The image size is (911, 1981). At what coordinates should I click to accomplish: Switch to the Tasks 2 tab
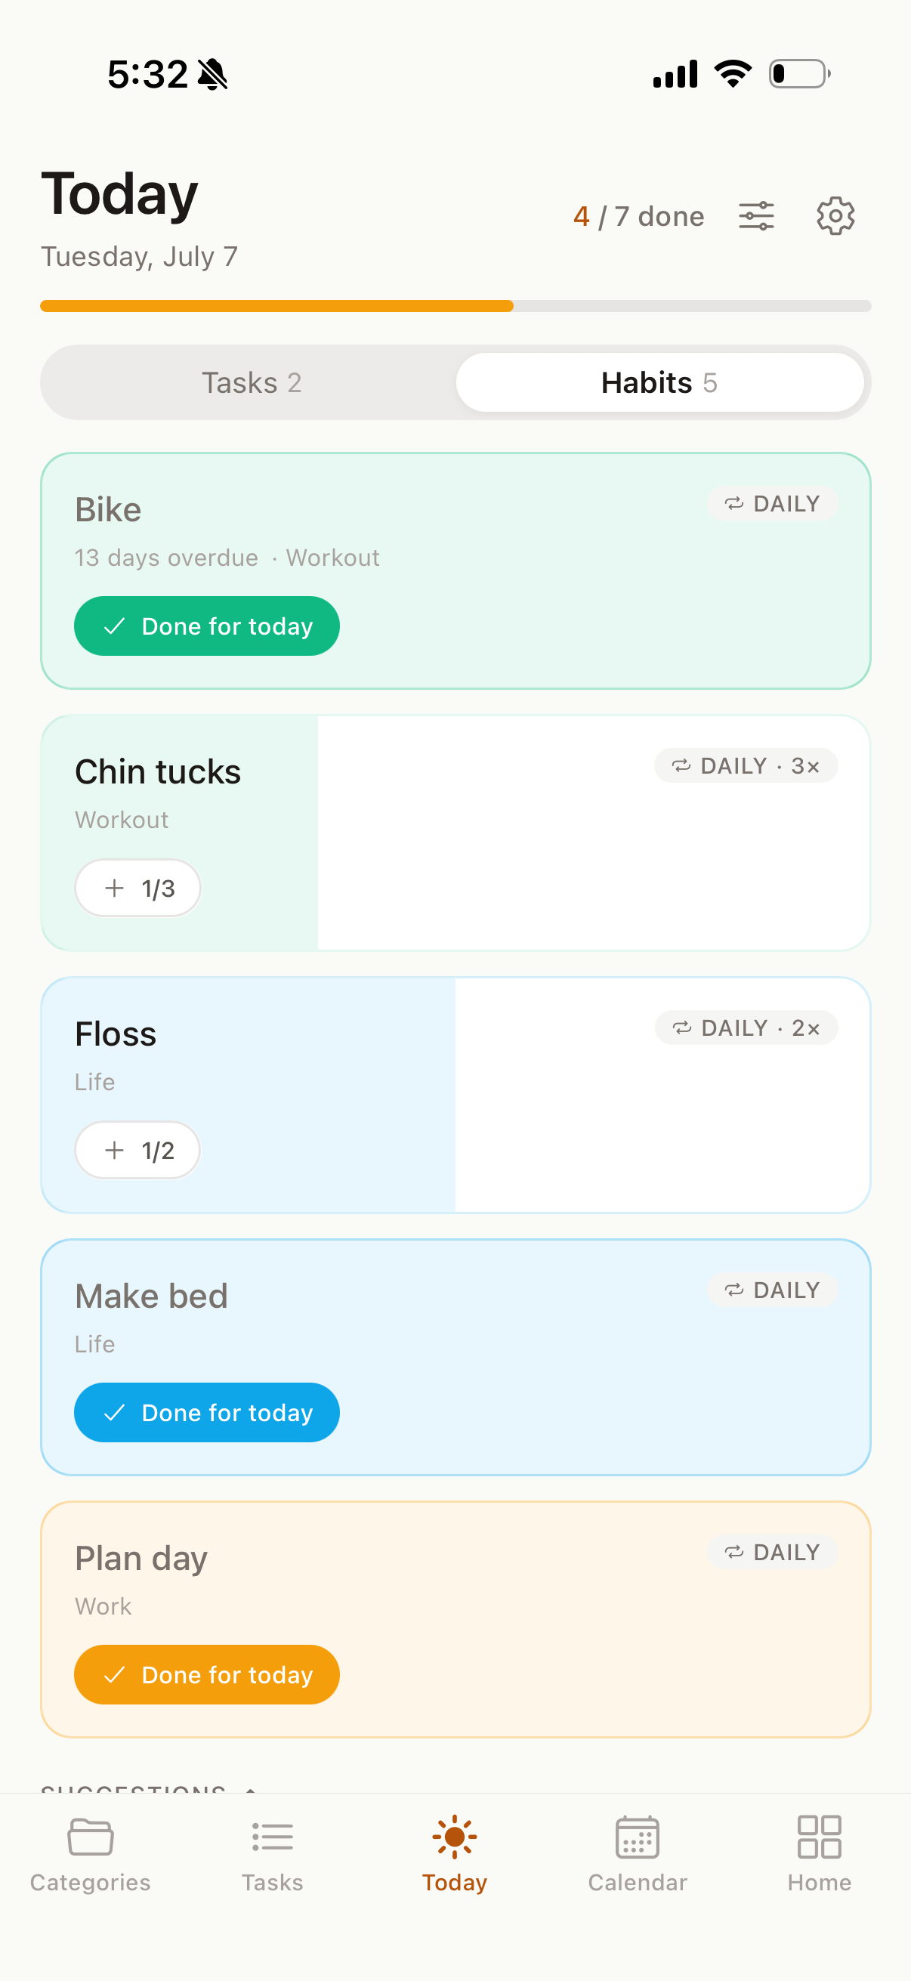pyautogui.click(x=252, y=383)
